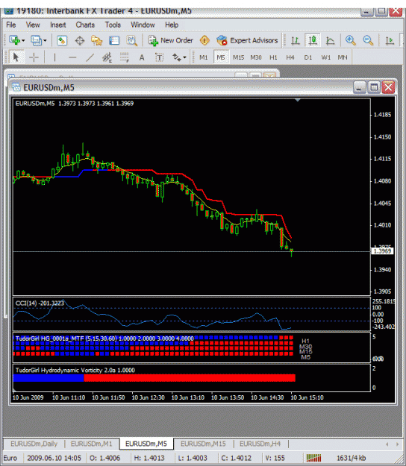Switch to EURUSDm,Daily chart tab
406x466 pixels.
coord(34,444)
